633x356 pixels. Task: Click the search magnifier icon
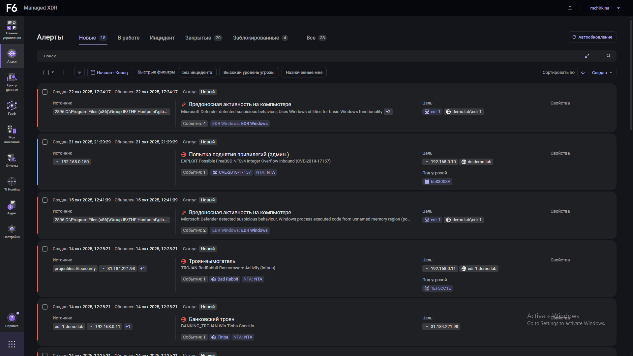pyautogui.click(x=609, y=56)
